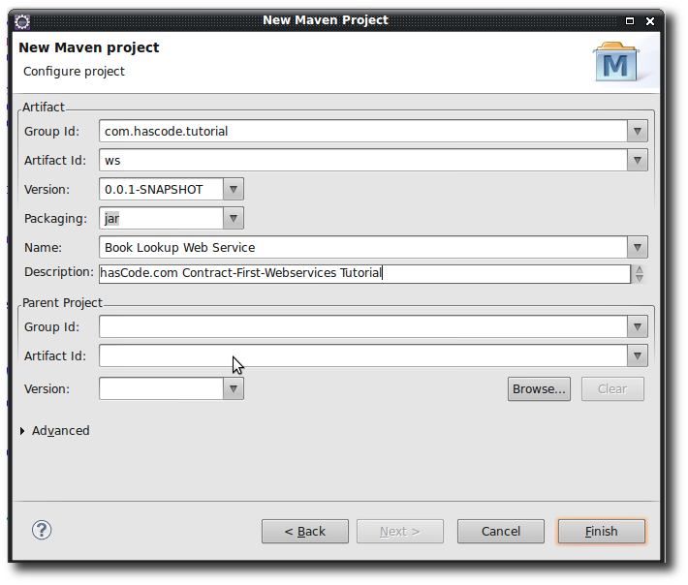Click into the Description text field

point(364,274)
